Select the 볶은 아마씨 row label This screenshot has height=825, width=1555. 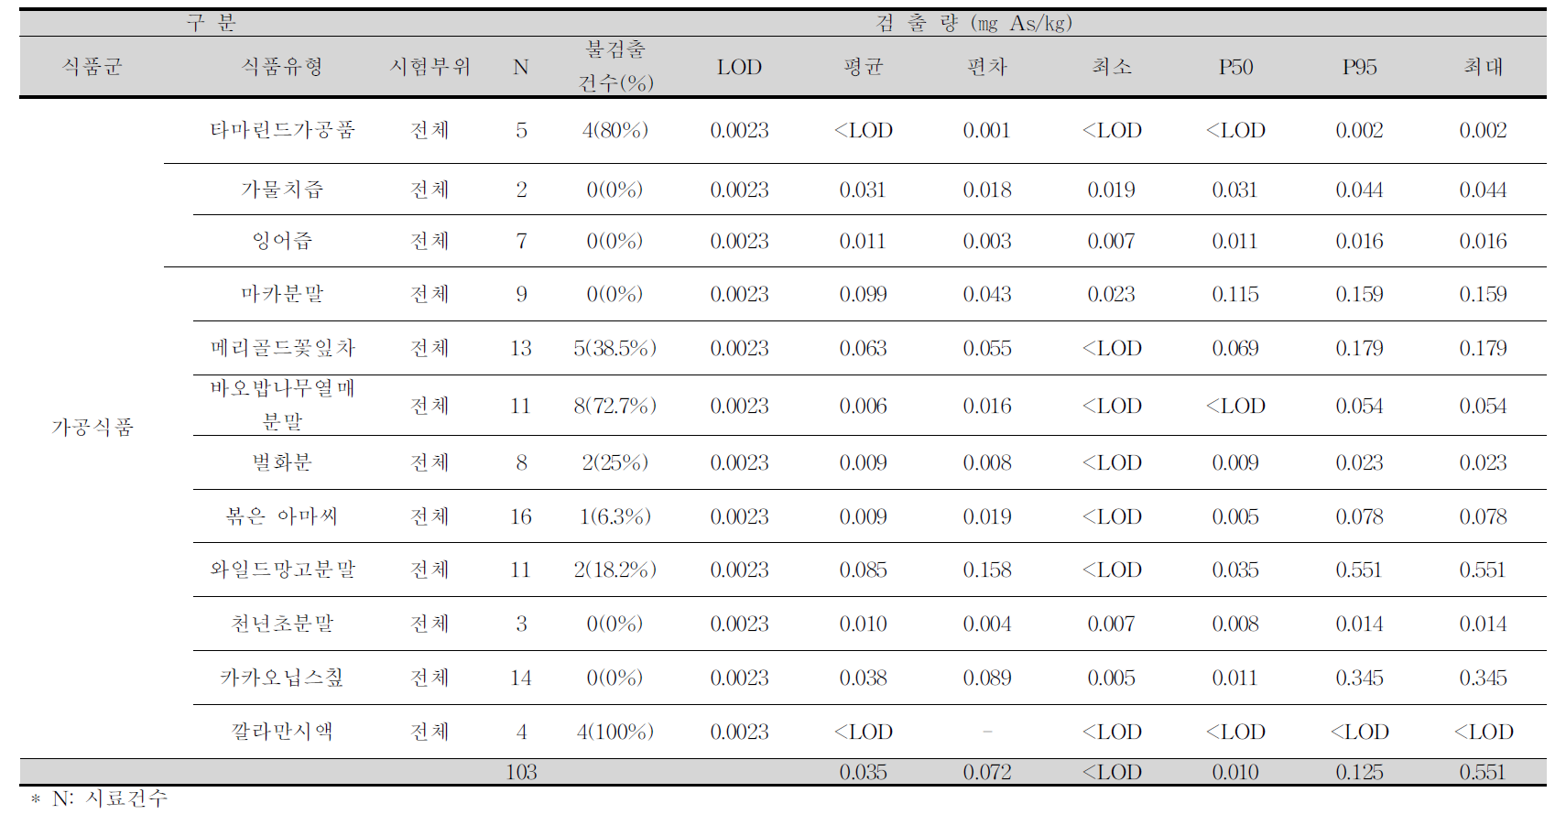[x=282, y=516]
